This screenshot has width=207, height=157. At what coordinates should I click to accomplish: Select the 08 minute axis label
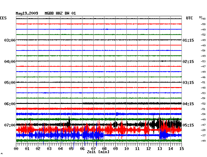point(104,149)
